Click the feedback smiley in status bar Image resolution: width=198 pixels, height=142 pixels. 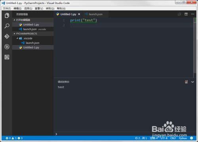pos(192,138)
